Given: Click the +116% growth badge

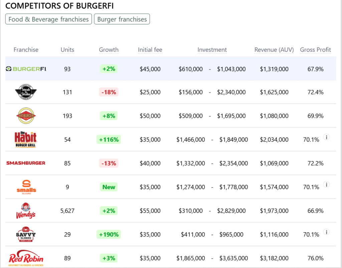Looking at the screenshot, I should [109, 140].
